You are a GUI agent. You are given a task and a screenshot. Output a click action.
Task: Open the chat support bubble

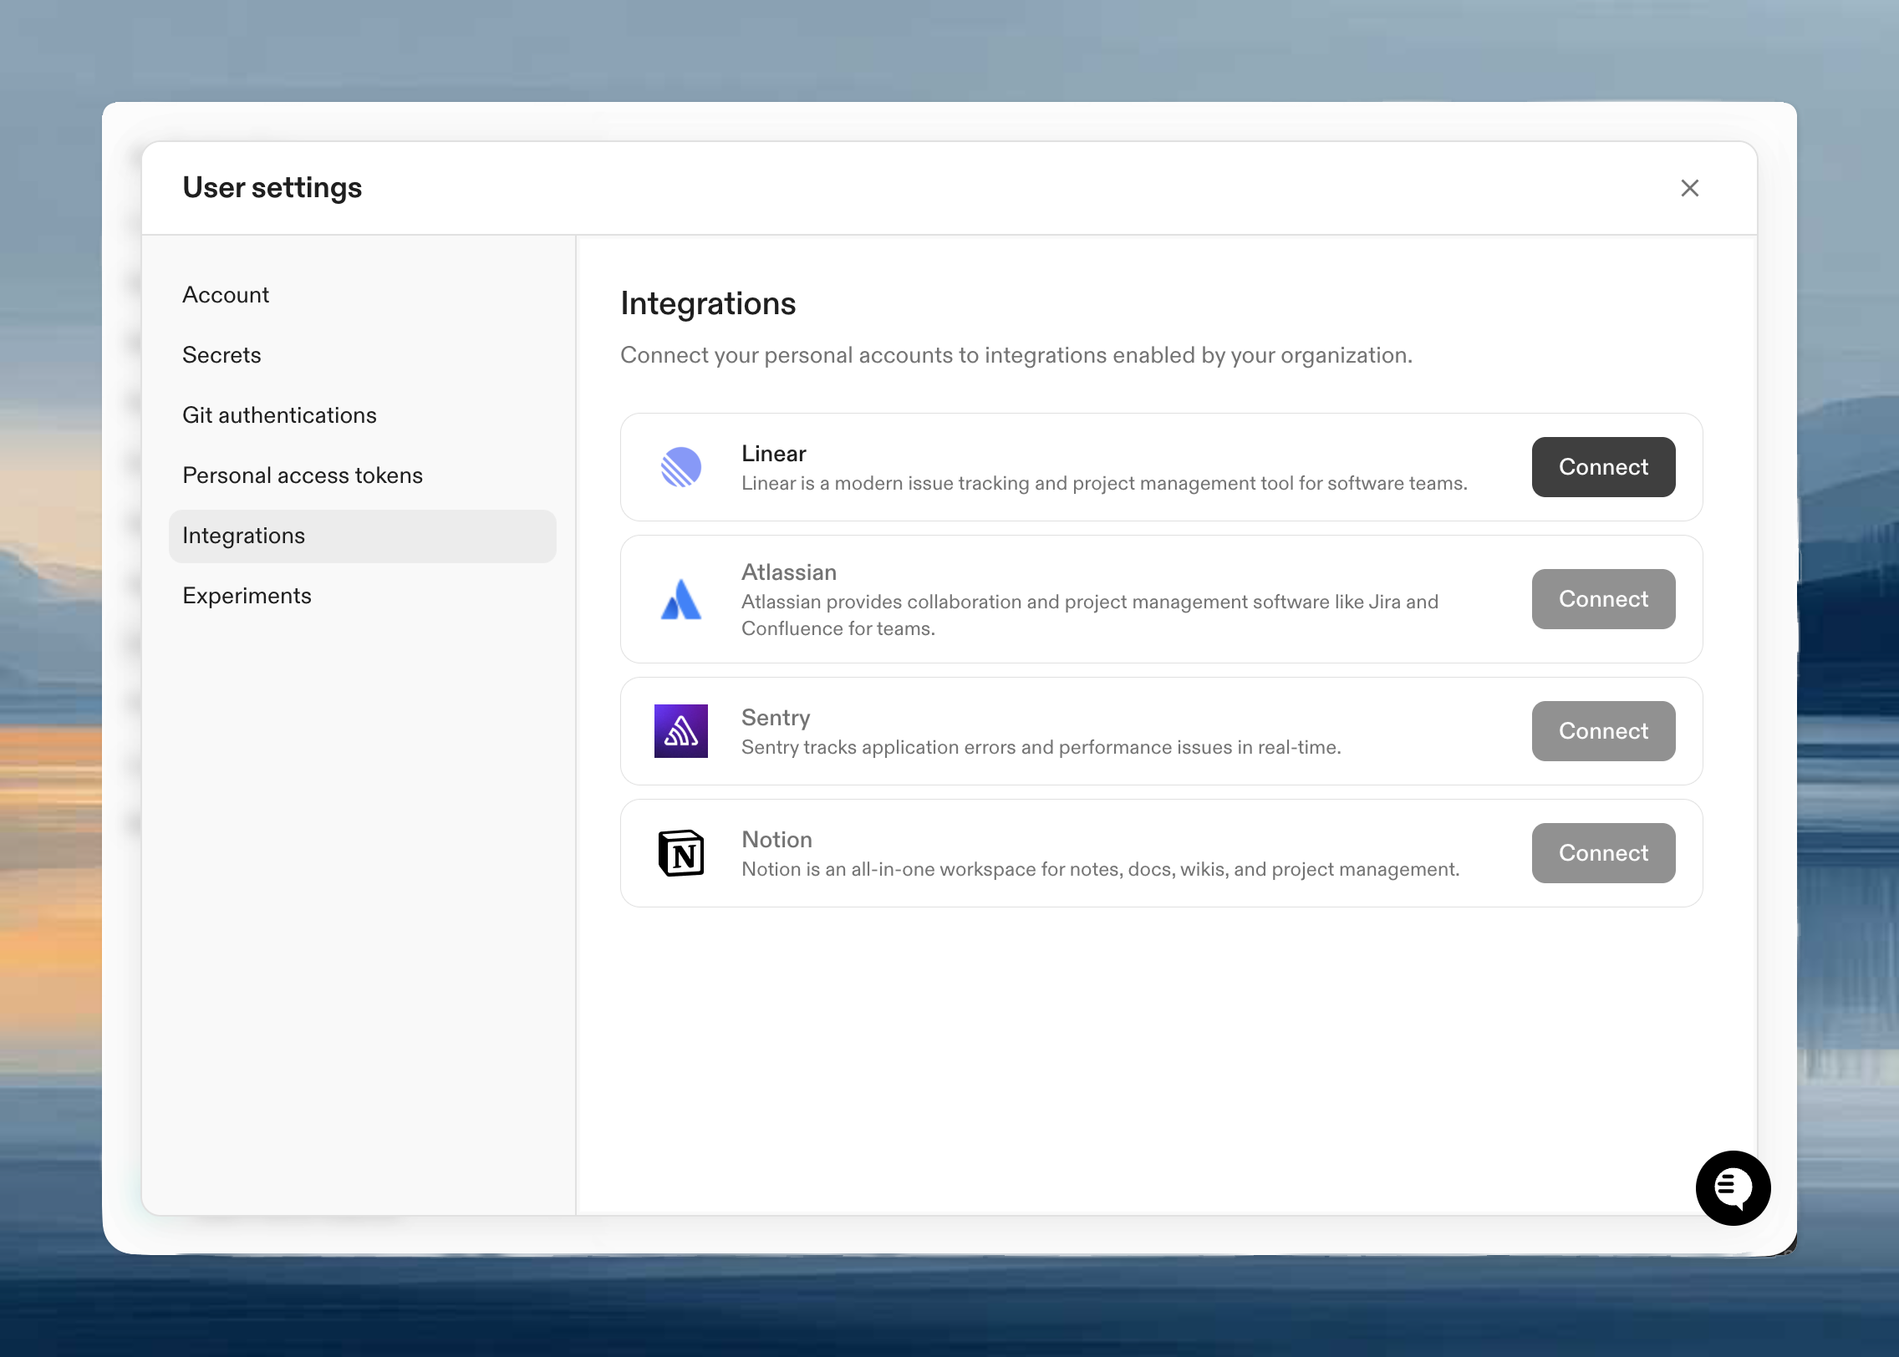1732,1188
